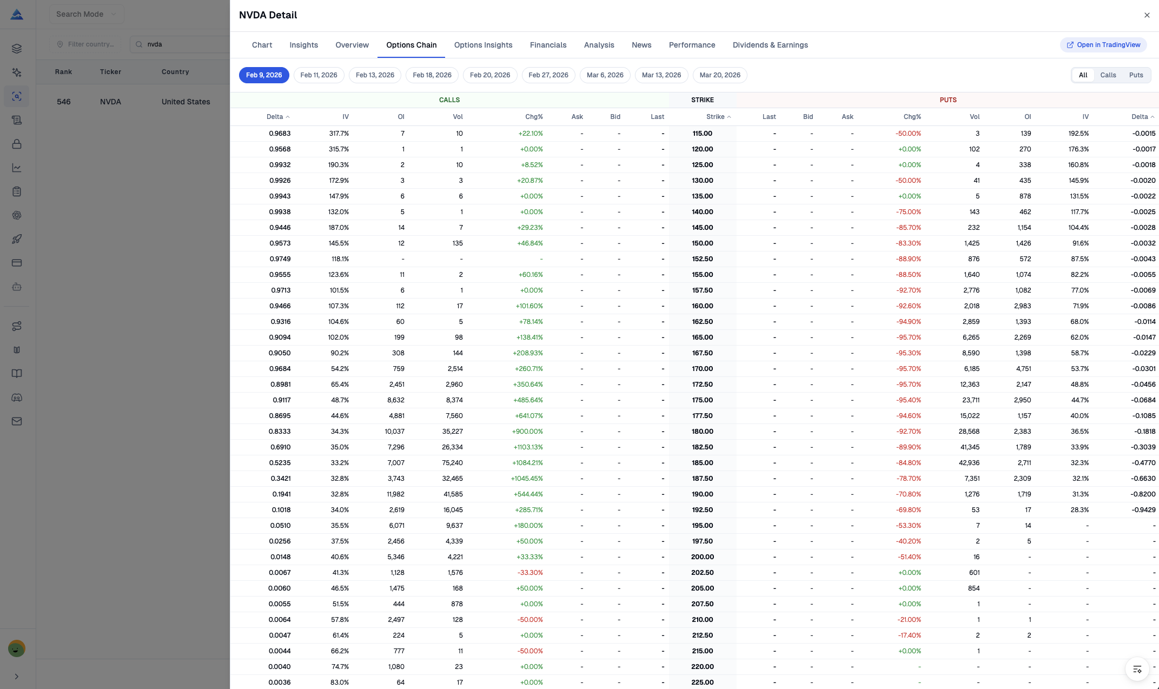Click the lock icon in the sidebar

point(17,144)
